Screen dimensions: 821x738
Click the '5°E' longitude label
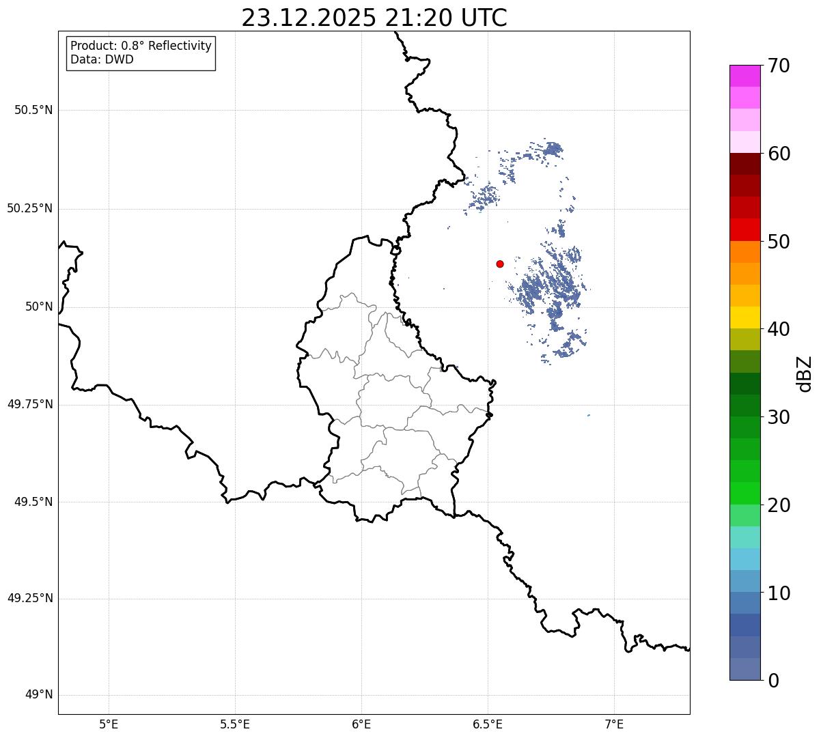pyautogui.click(x=109, y=724)
